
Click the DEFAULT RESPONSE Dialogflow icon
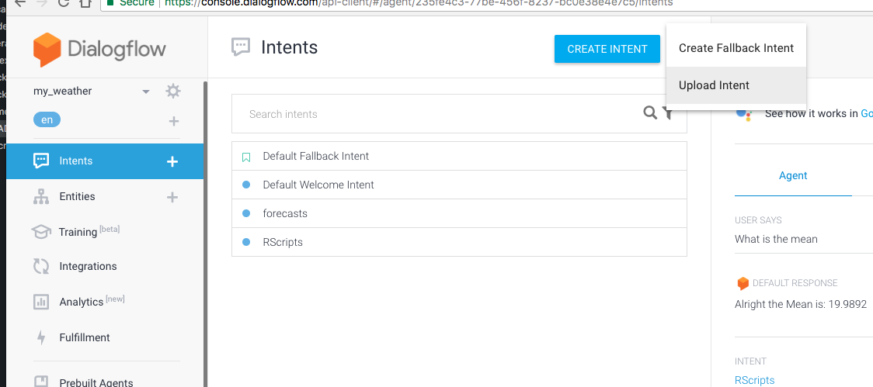tap(743, 284)
